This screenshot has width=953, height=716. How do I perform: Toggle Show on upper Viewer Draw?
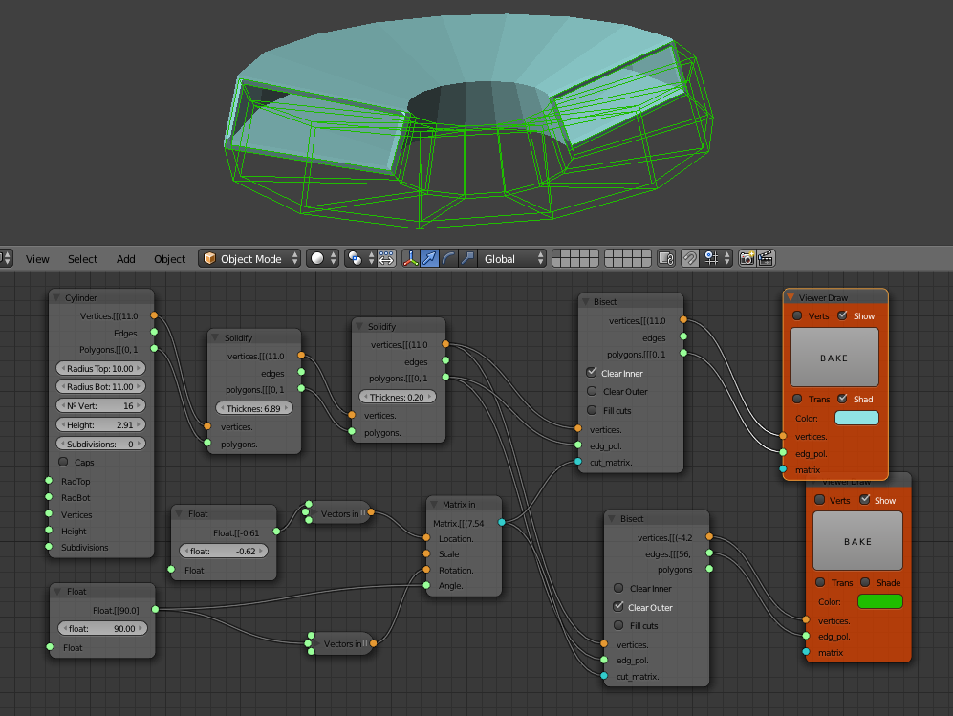point(842,315)
